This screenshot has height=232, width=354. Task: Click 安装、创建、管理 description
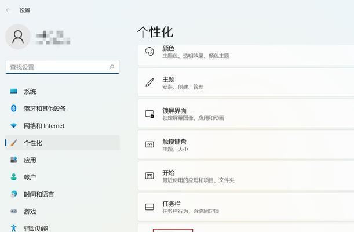tap(183, 87)
